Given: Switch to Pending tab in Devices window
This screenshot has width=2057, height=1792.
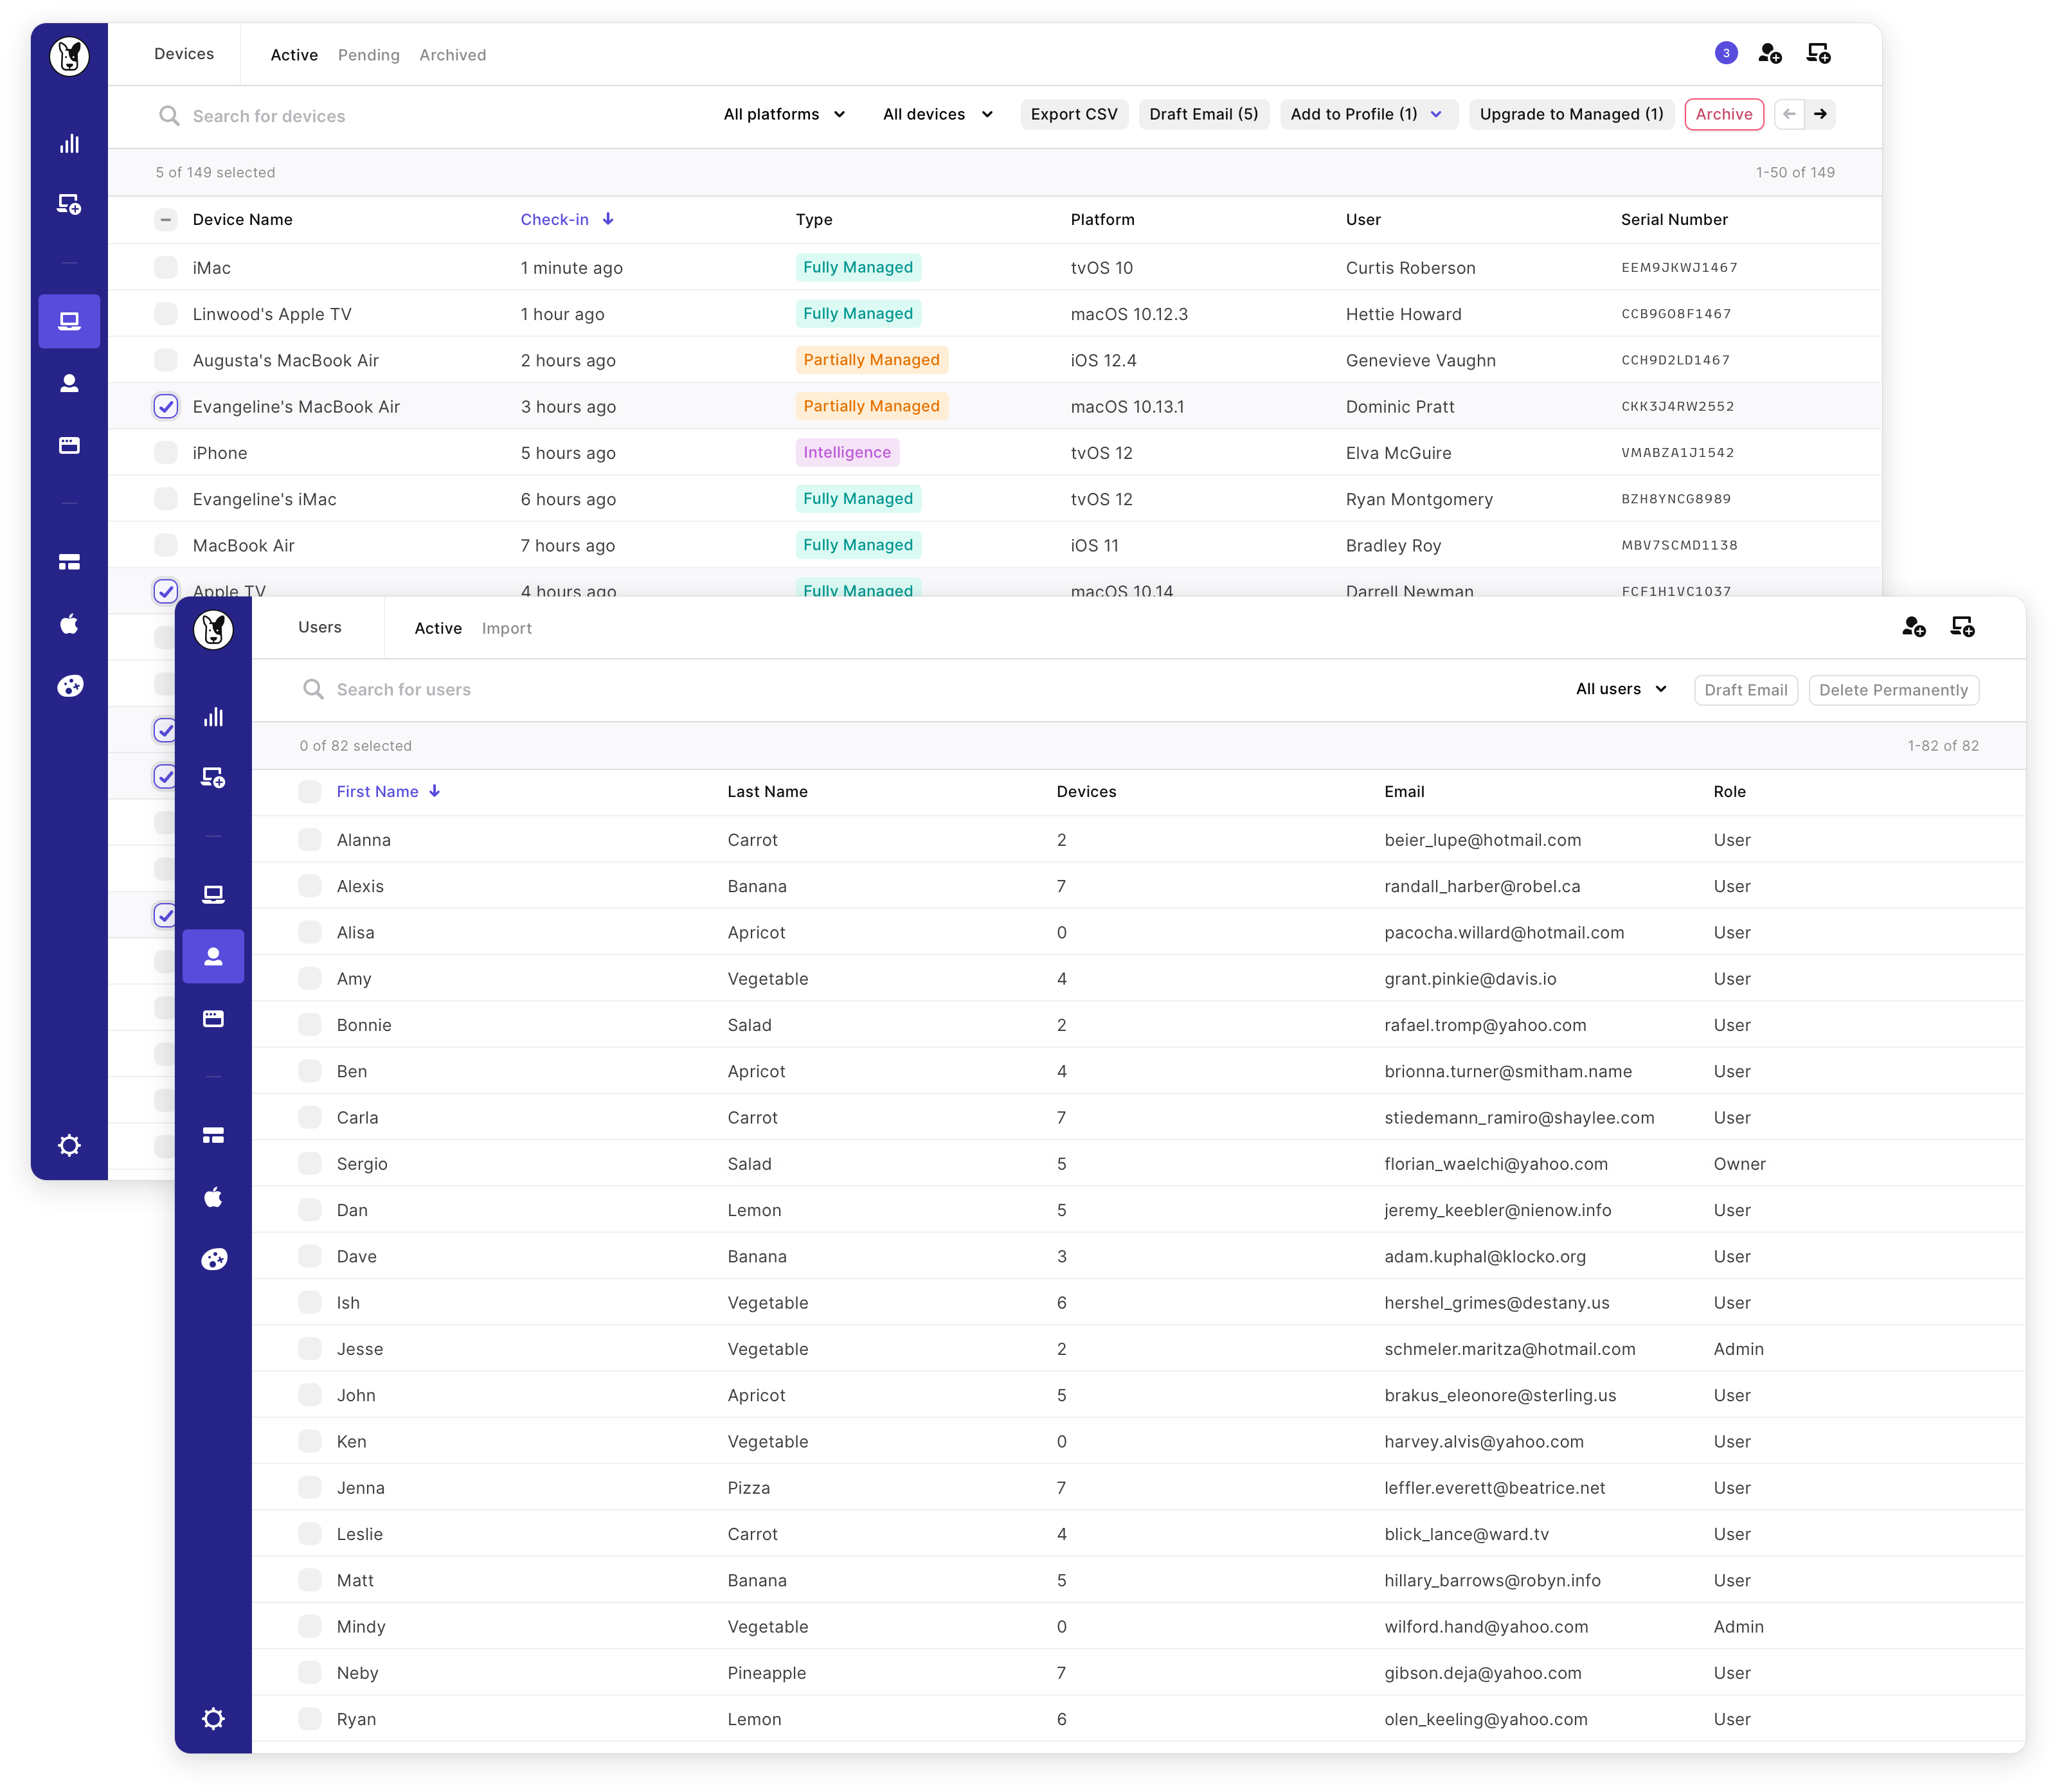Looking at the screenshot, I should [368, 55].
